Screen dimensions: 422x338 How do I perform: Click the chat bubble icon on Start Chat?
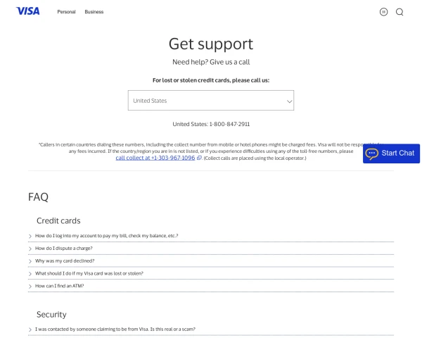click(371, 154)
